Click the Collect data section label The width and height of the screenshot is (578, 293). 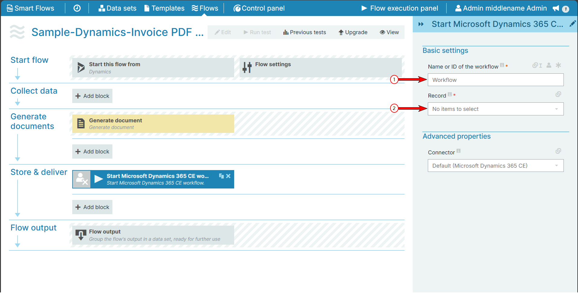pyautogui.click(x=34, y=91)
